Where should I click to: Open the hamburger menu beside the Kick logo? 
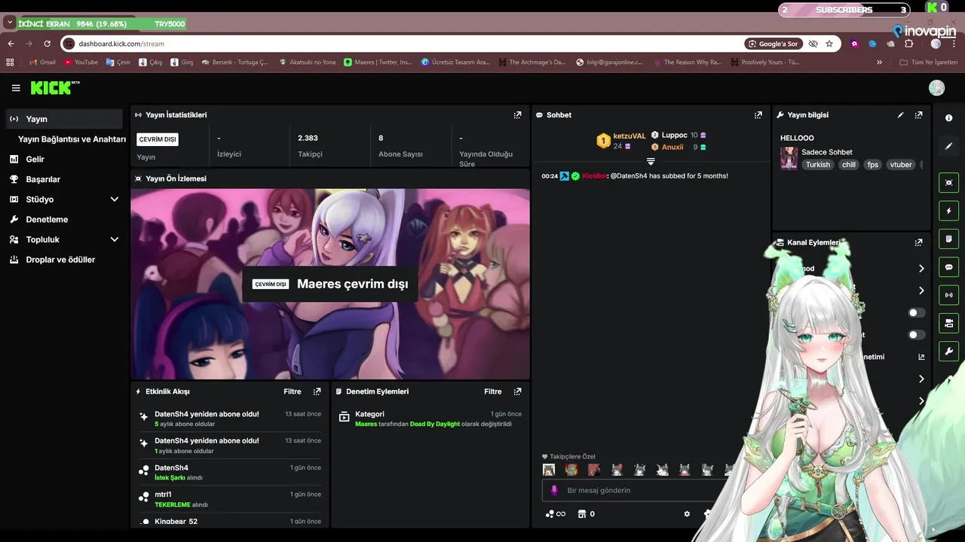point(16,88)
